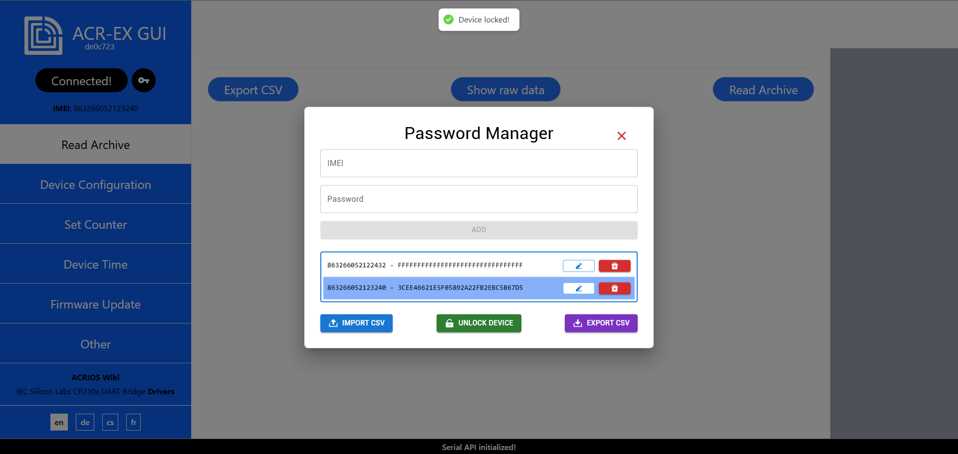Open the CP210x Drivers link

point(161,392)
